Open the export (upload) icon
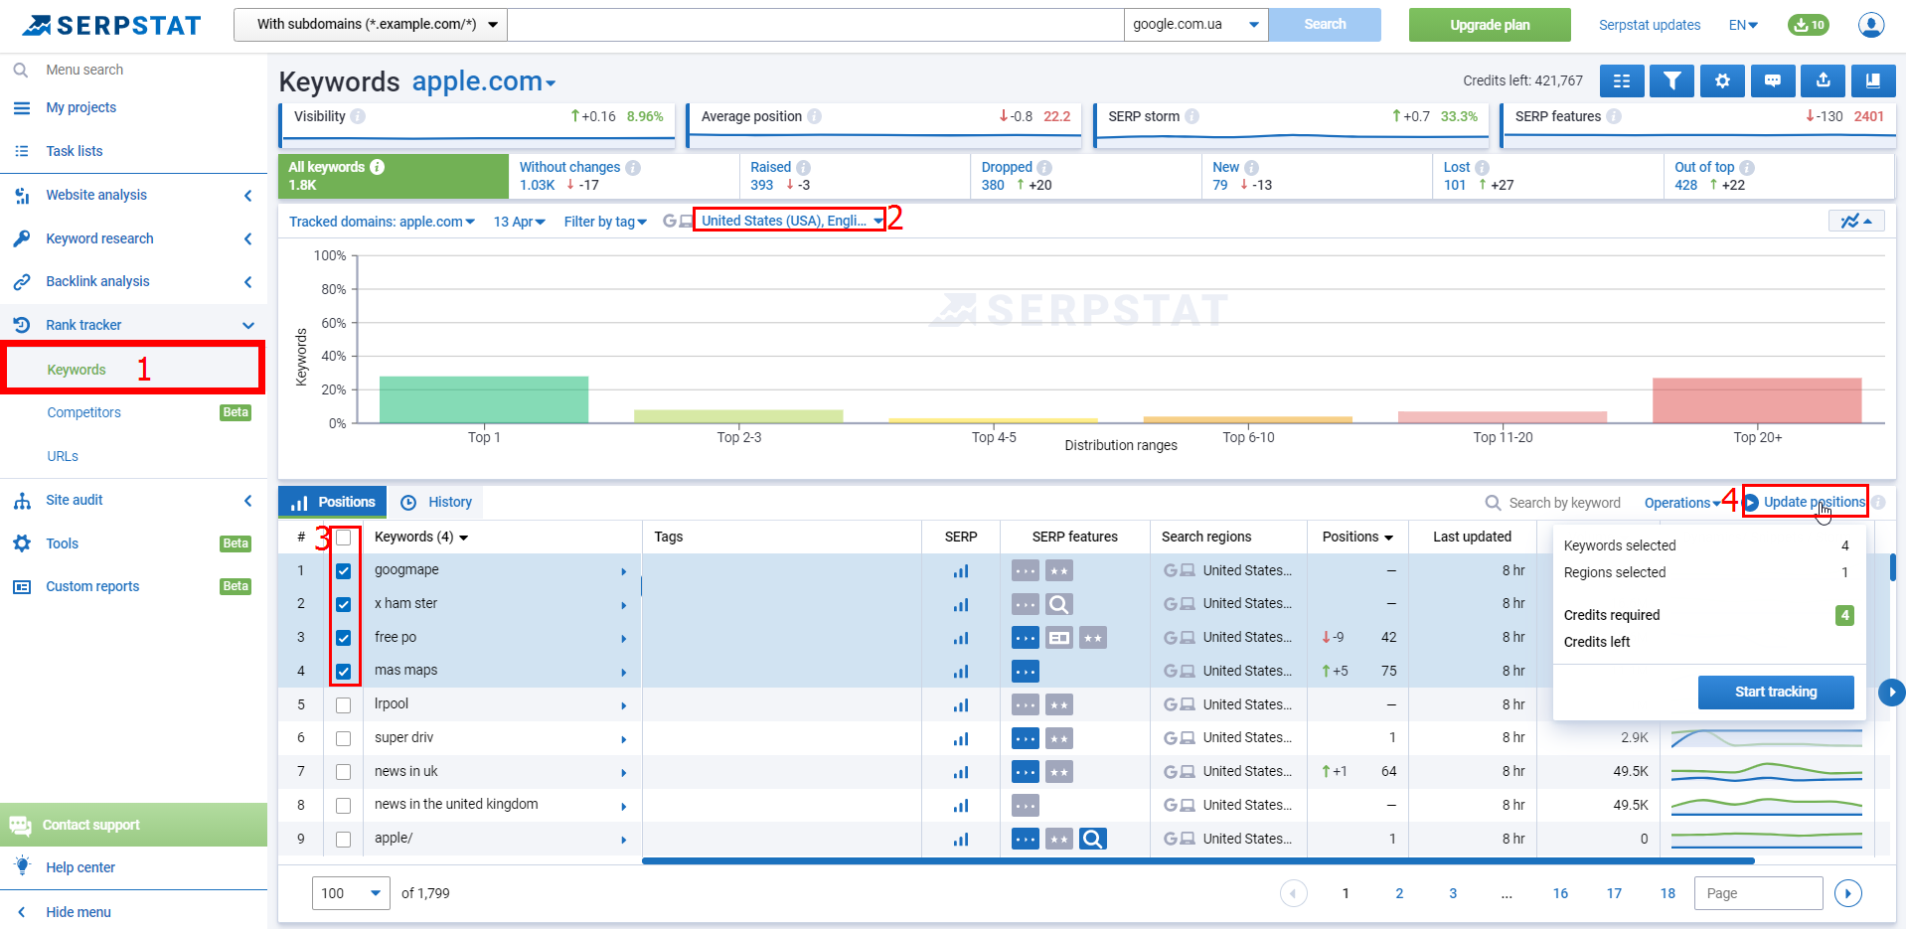1906x929 pixels. (1823, 80)
